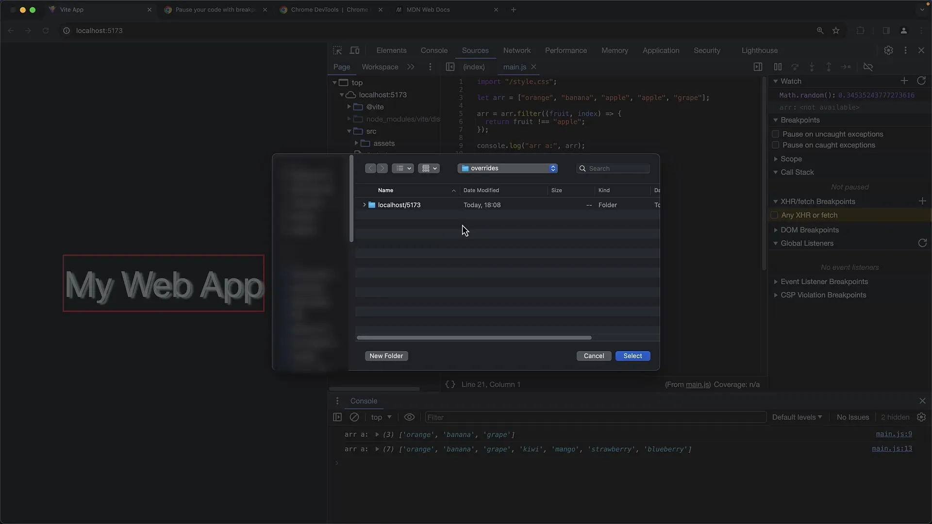932x524 pixels.
Task: Toggle the device toolbar icon
Action: 355,50
